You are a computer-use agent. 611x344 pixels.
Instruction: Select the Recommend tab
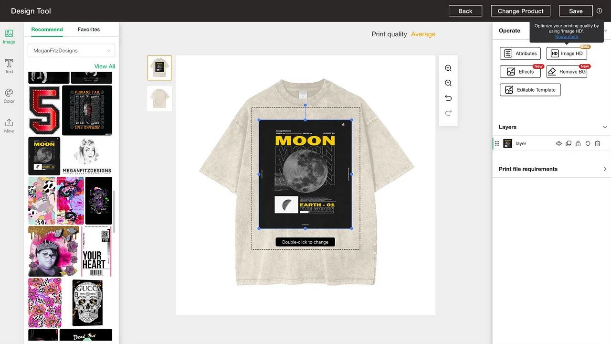point(47,30)
